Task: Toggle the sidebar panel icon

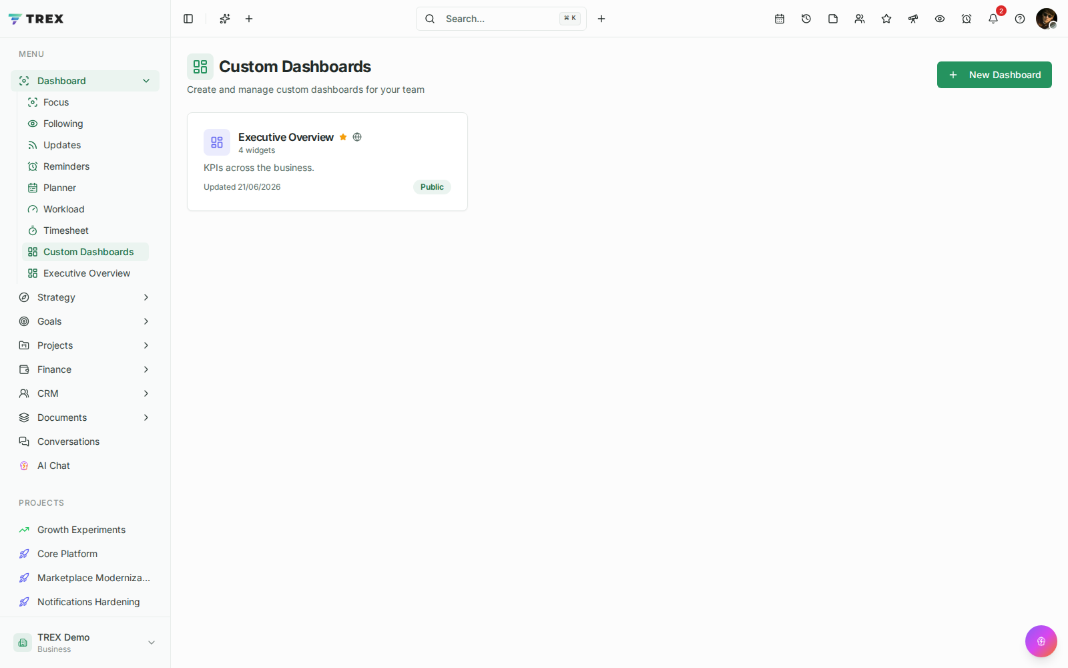Action: coord(188,19)
